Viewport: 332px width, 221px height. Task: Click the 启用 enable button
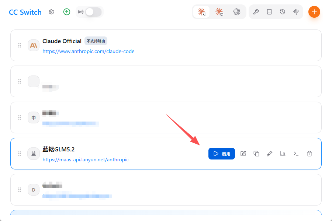221,154
